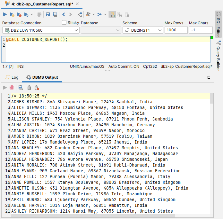Click the INS mode indicator
The height and width of the screenshot is (219, 223).
coord(21,66)
